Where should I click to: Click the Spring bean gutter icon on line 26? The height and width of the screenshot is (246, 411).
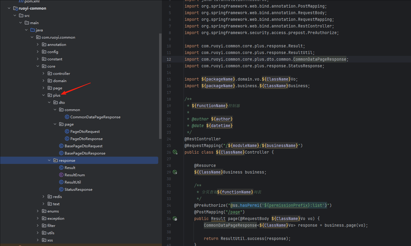tap(175, 152)
